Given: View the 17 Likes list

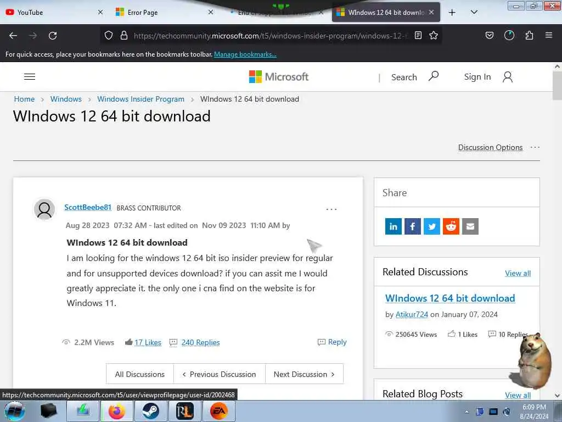Looking at the screenshot, I should pos(148,342).
